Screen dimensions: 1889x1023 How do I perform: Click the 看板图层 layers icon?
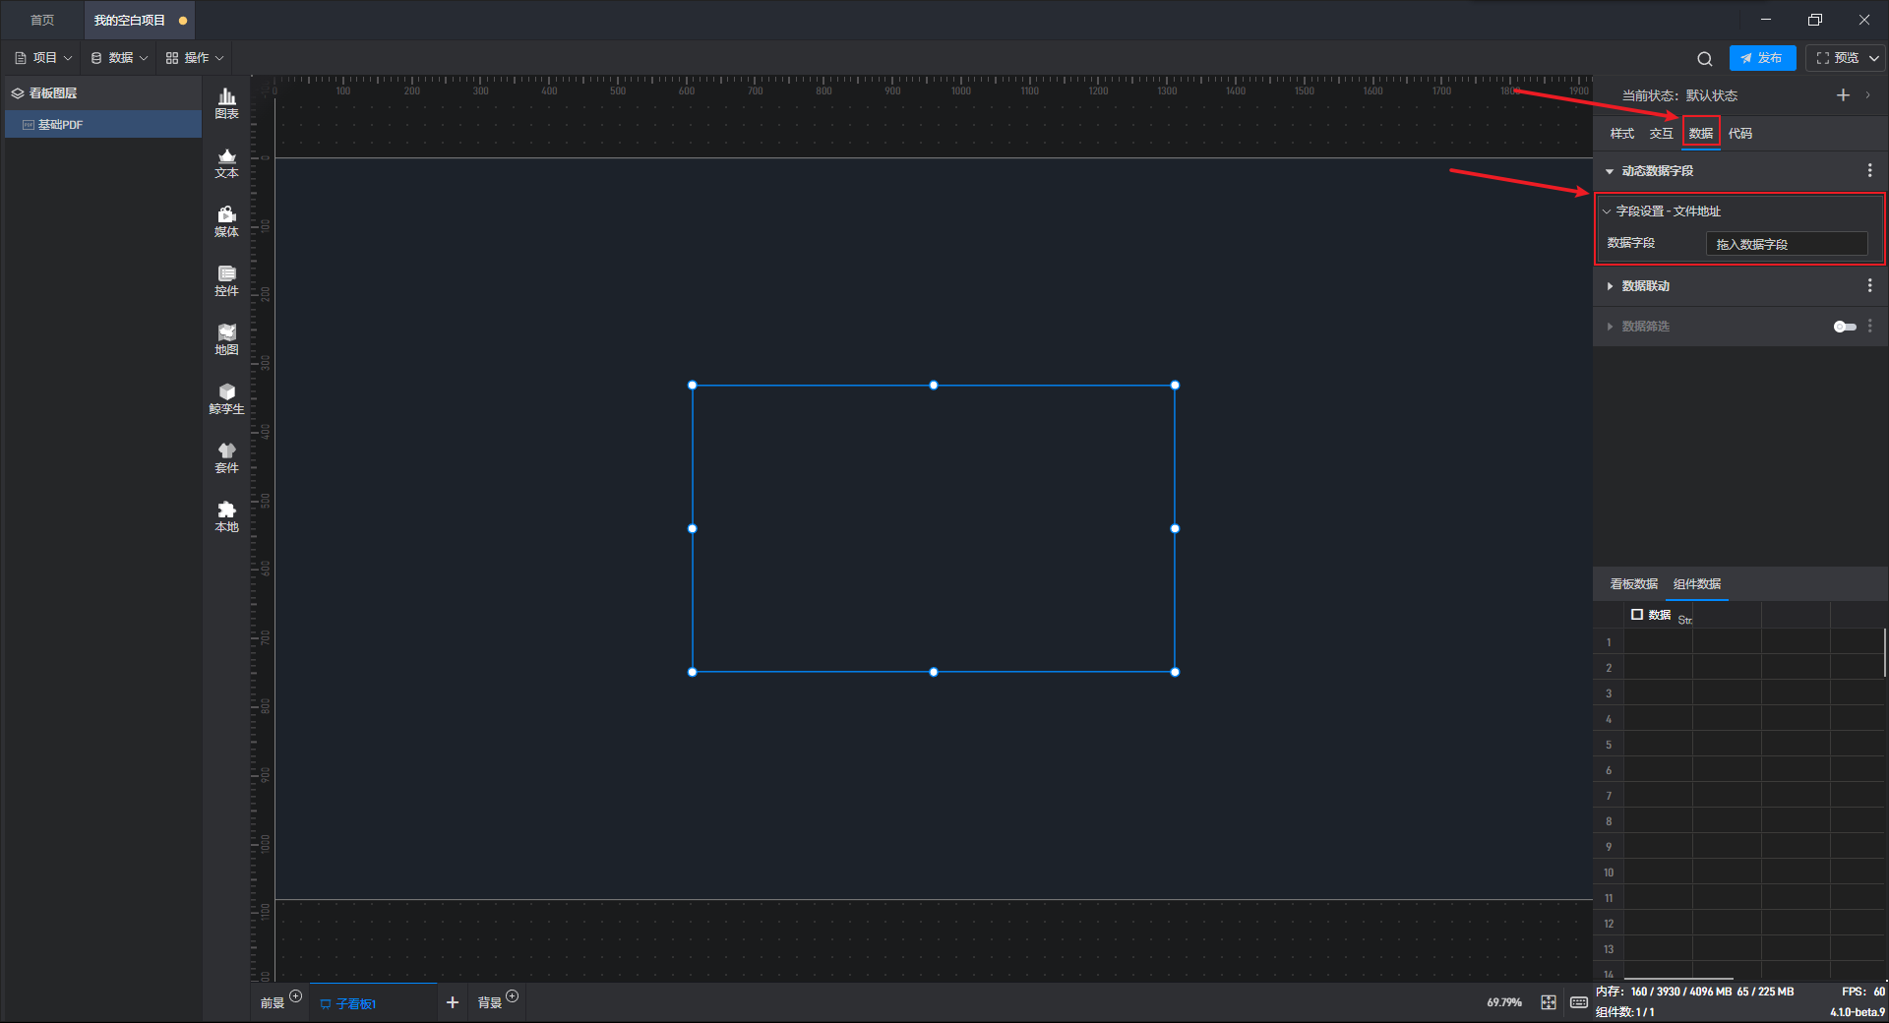tap(18, 93)
